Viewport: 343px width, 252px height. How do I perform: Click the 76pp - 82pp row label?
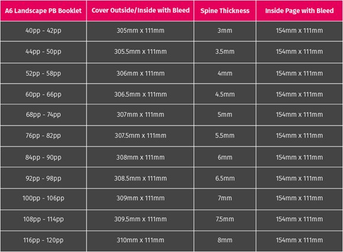[43, 135]
